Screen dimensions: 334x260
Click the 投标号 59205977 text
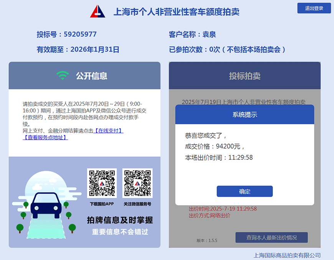[x=66, y=35]
